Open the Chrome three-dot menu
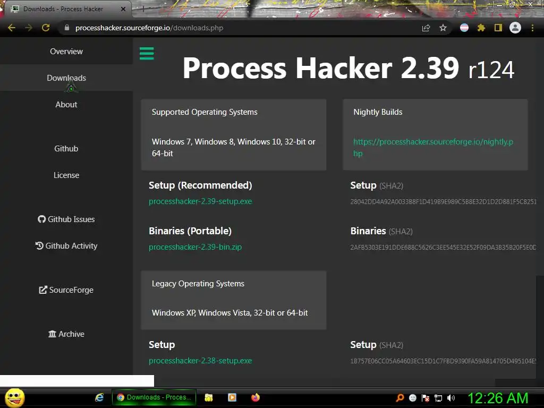The height and width of the screenshot is (408, 544). tap(532, 28)
